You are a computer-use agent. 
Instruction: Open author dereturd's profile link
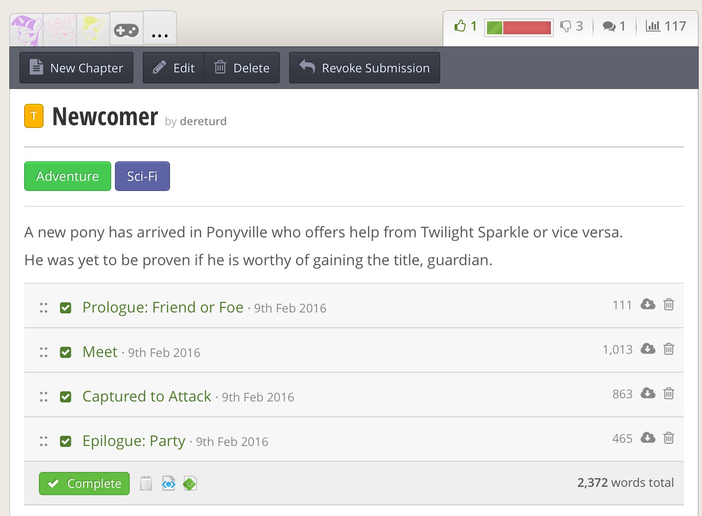[203, 121]
